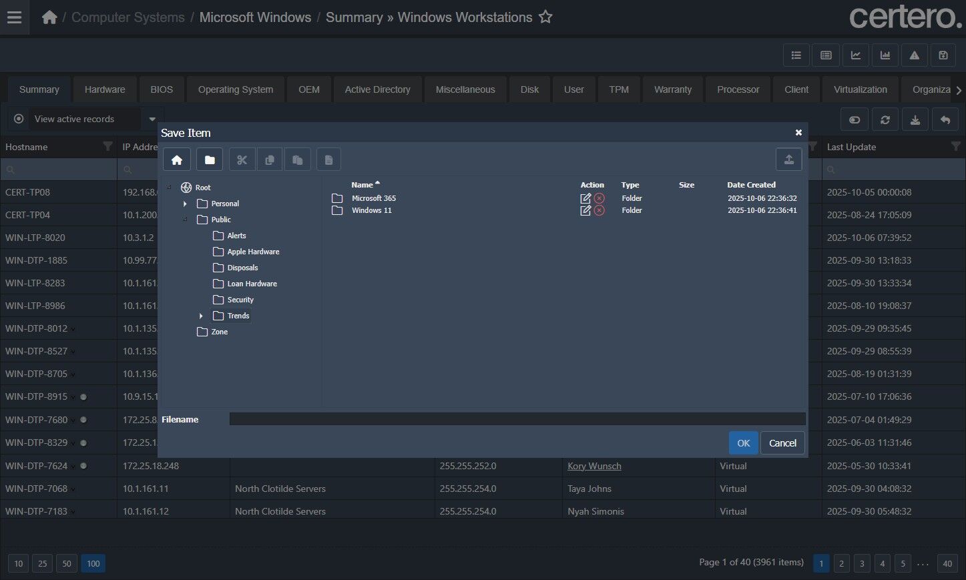Open the line chart view icon

tap(855, 55)
